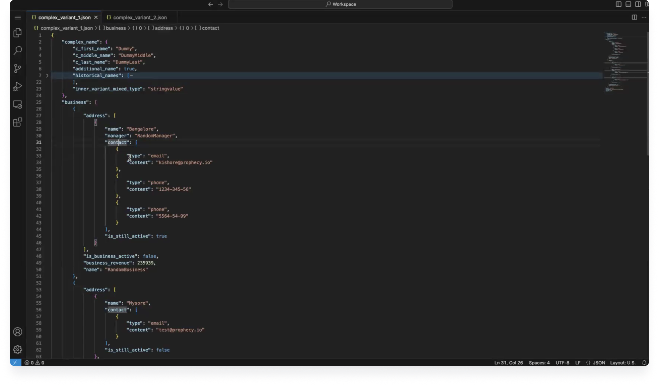Expand the folded historical_names array on line 7

point(47,76)
